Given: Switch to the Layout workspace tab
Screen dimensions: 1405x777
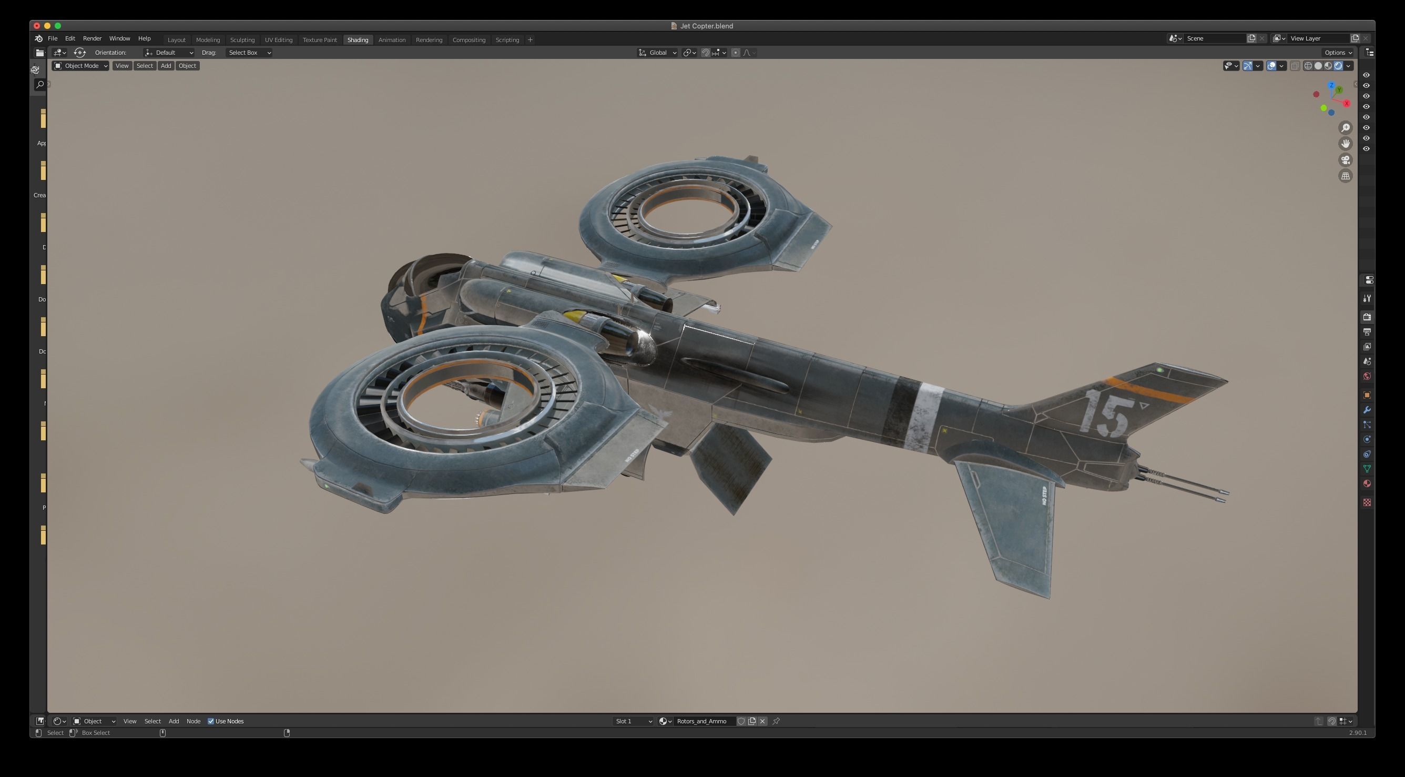Looking at the screenshot, I should (x=176, y=40).
